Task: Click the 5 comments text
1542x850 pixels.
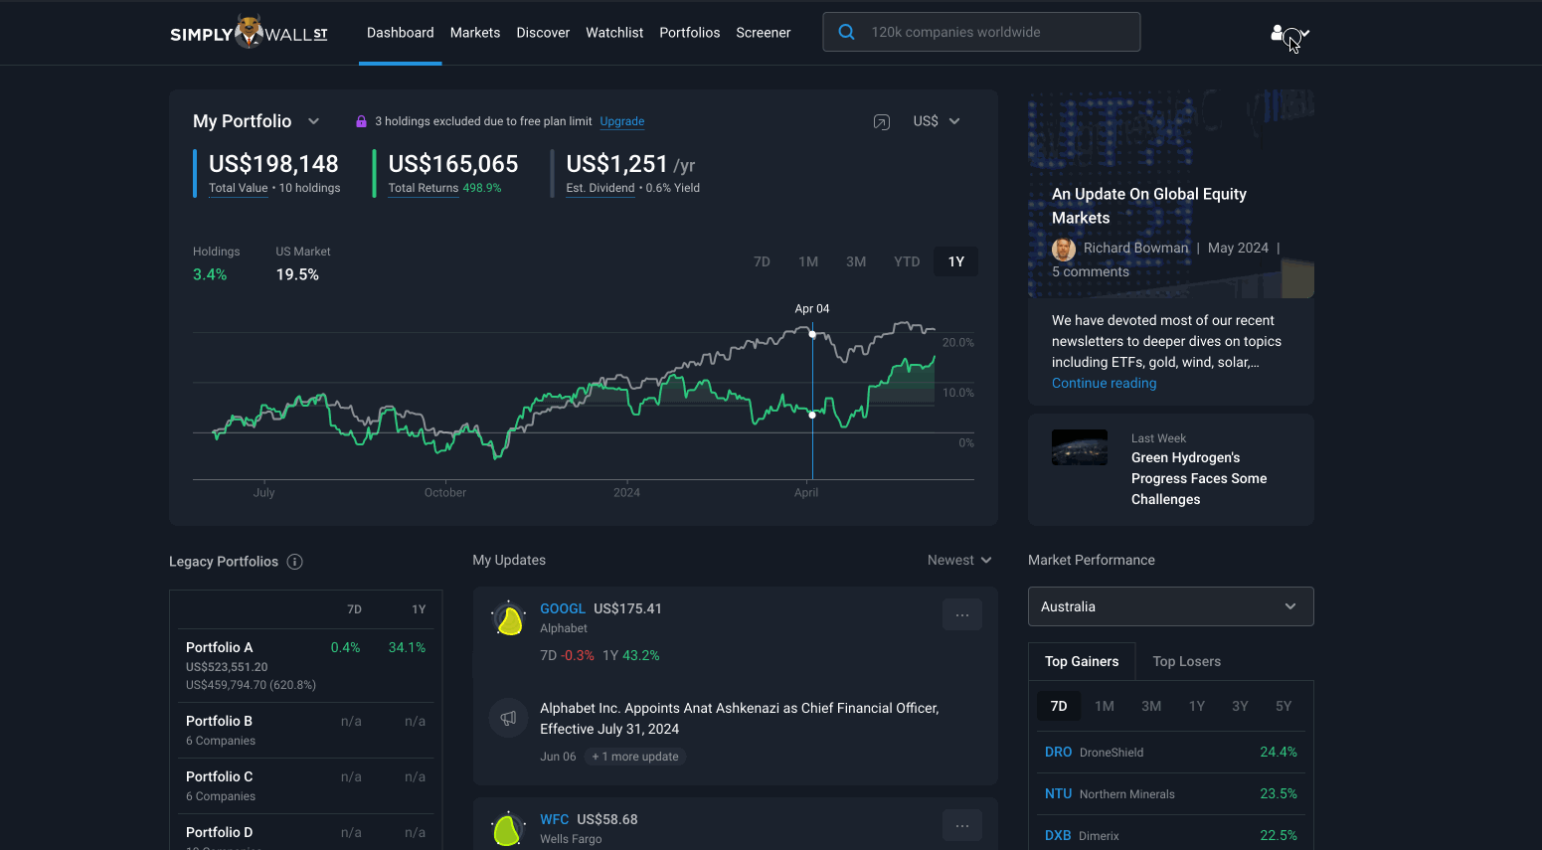Action: click(x=1091, y=271)
